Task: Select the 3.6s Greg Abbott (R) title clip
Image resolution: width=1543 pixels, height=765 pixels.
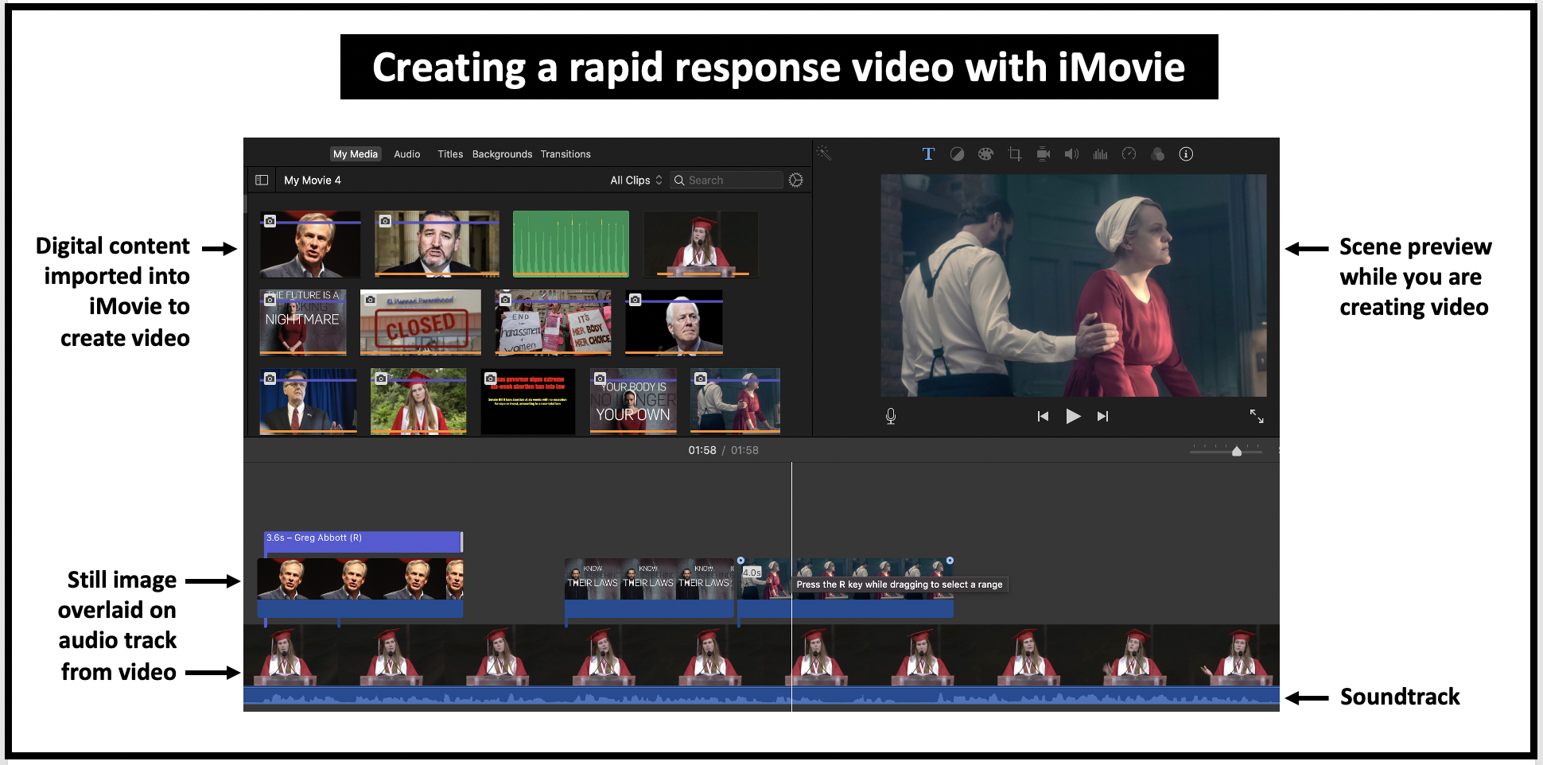Action: [x=363, y=542]
